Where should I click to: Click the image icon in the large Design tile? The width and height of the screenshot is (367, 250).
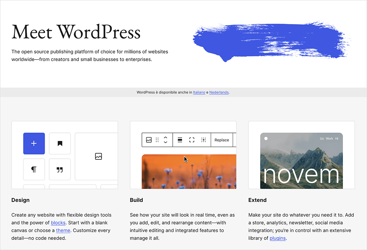click(99, 156)
